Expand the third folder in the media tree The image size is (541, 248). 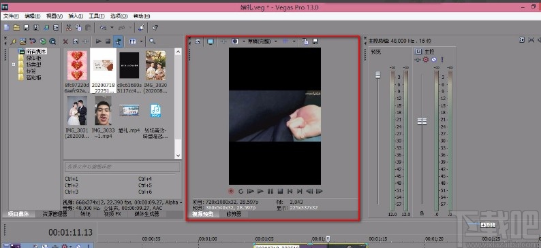pyautogui.click(x=14, y=65)
